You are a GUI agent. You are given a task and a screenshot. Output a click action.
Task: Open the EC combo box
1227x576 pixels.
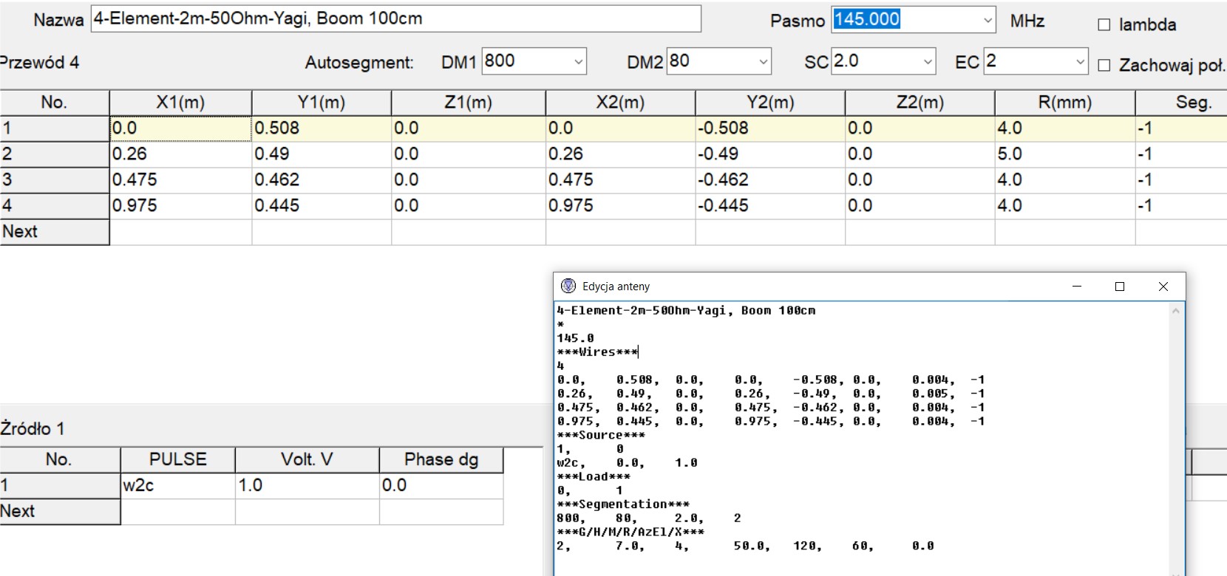click(x=1080, y=62)
